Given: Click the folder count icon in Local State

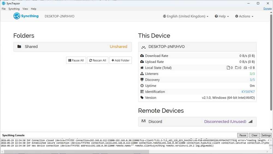Looking at the screenshot, I should click(237, 68).
